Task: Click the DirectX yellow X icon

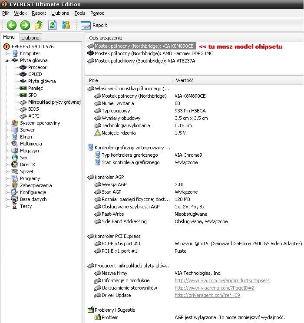Action: (x=15, y=165)
